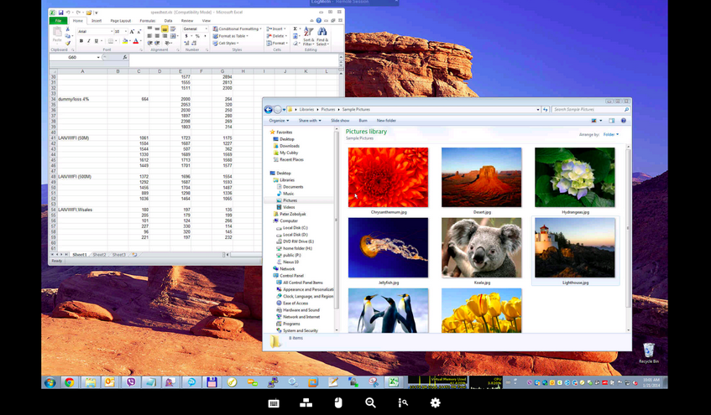Switch to the Page Layout ribbon tab
The width and height of the screenshot is (711, 415).
click(120, 20)
